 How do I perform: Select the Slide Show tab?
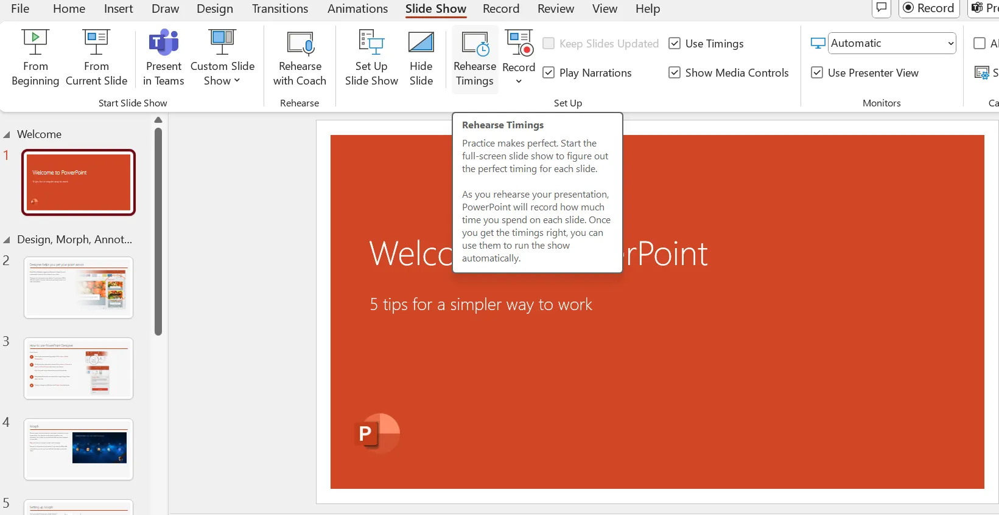coord(436,9)
